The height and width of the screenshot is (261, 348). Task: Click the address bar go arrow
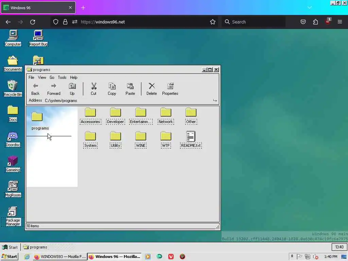[215, 101]
